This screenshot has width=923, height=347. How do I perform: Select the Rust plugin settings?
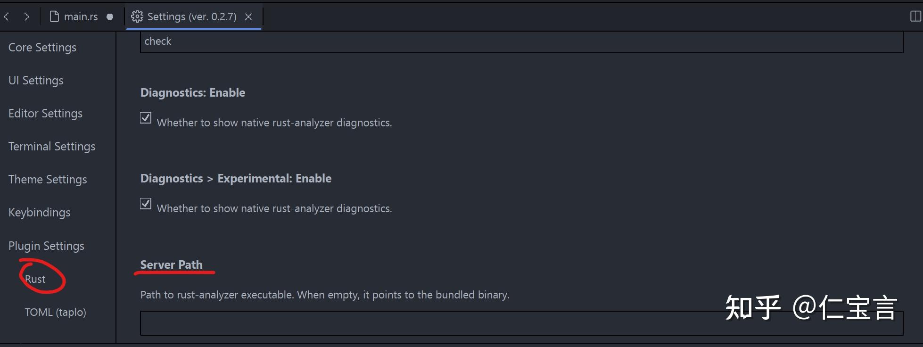[x=35, y=279]
